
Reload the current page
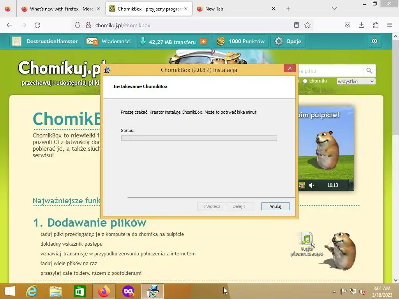(37, 25)
